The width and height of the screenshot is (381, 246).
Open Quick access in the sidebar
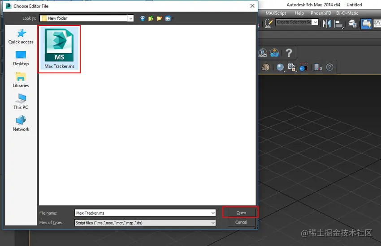click(21, 37)
